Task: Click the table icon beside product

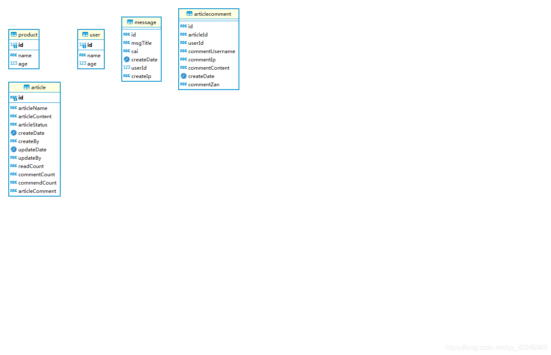Action: tap(14, 34)
